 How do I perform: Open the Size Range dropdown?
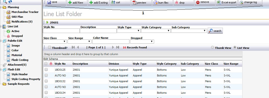[x=79, y=41]
